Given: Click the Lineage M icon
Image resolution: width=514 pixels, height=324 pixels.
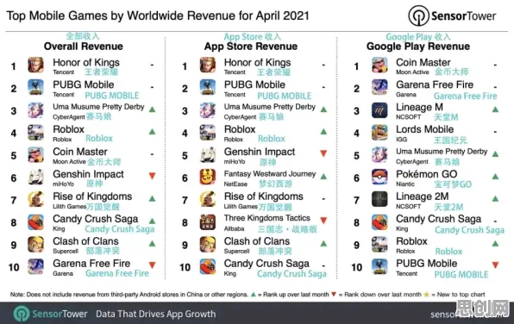Looking at the screenshot, I should (379, 109).
